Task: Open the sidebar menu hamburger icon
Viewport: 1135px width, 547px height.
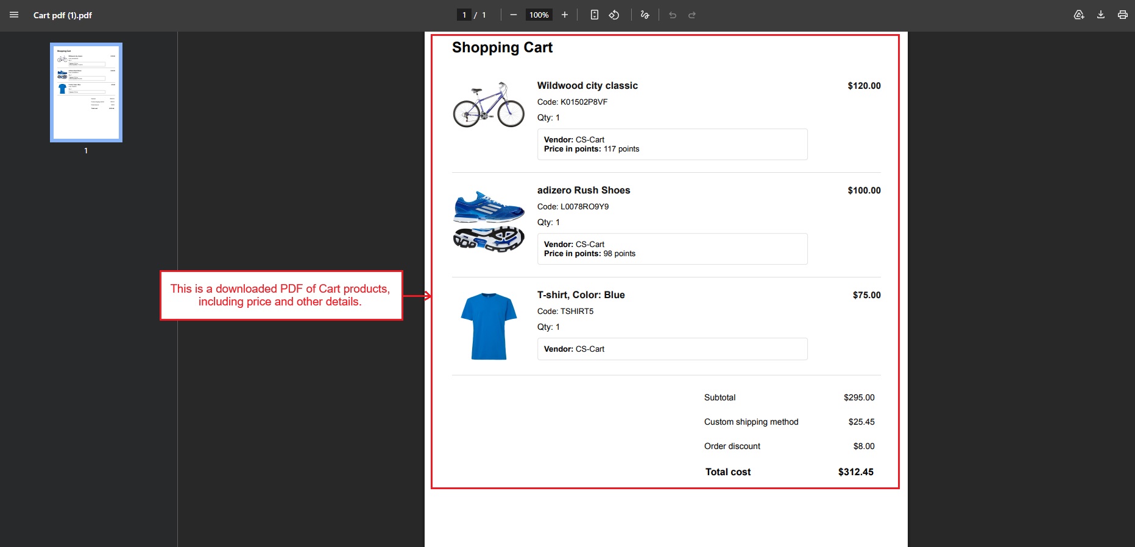Action: pos(14,15)
